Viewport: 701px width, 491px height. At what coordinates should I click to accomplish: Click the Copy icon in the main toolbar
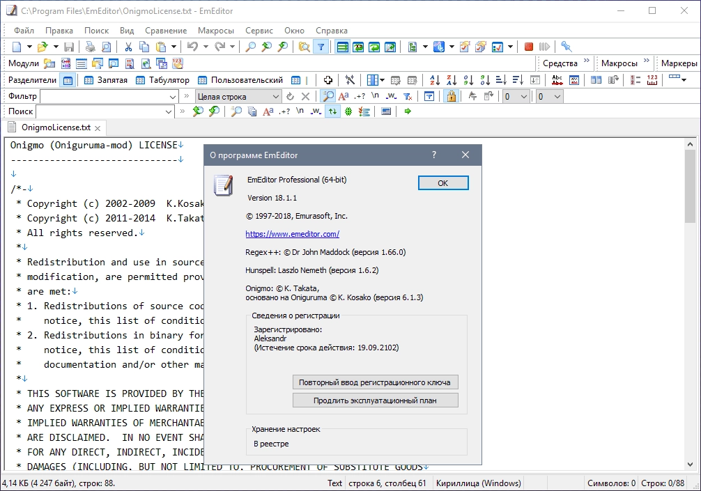(144, 47)
